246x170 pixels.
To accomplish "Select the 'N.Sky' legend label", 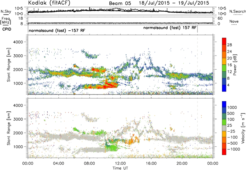I will (x=6, y=11).
